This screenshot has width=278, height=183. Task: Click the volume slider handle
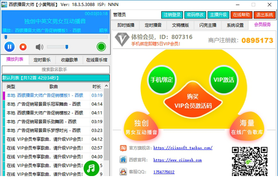(x=67, y=47)
